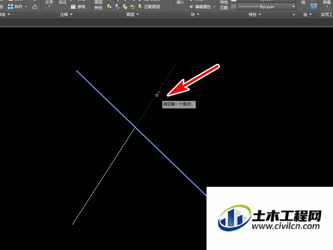The height and width of the screenshot is (250, 333).
Task: Click the linetype icon left of ByLayer
Action: (233, 7)
